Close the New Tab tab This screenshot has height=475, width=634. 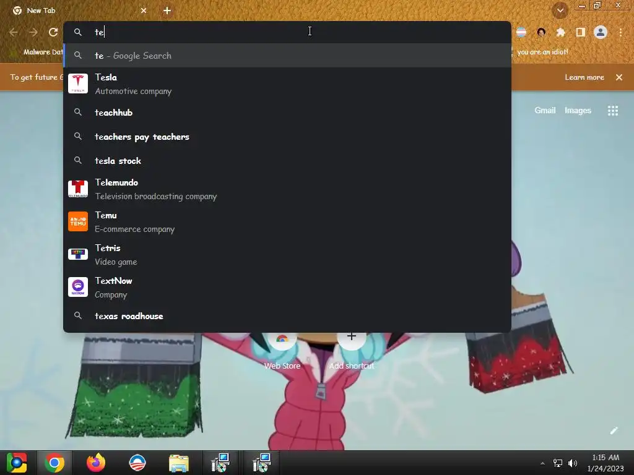(x=144, y=11)
